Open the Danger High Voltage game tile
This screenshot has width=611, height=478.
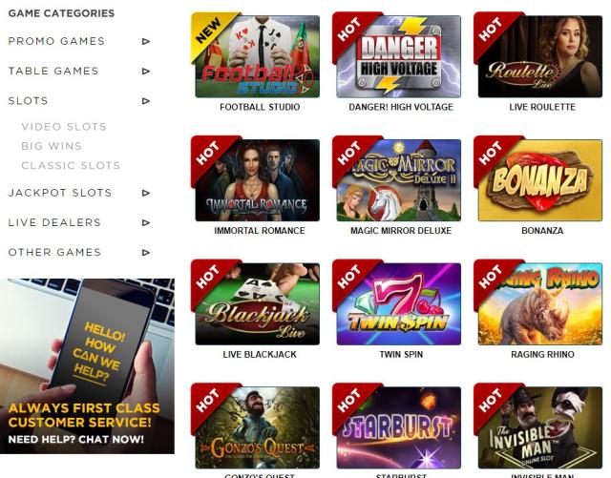click(399, 56)
